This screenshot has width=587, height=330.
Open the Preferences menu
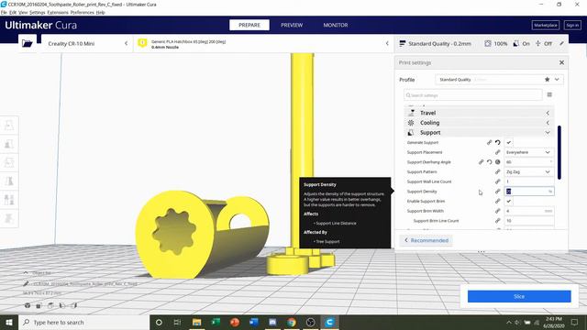tap(82, 12)
